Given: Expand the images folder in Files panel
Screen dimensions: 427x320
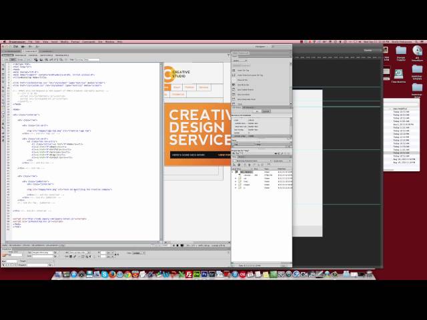Looking at the screenshot, I should click(x=236, y=185).
